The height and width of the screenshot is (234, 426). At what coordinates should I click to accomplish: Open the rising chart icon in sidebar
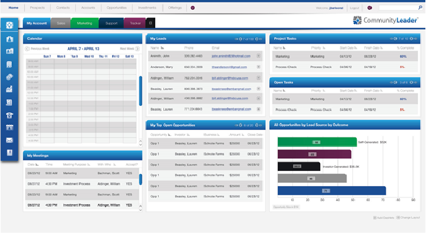click(x=9, y=89)
